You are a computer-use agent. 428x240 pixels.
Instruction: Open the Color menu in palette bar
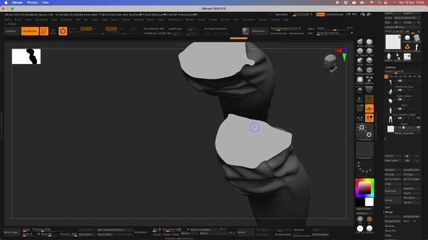point(28,19)
